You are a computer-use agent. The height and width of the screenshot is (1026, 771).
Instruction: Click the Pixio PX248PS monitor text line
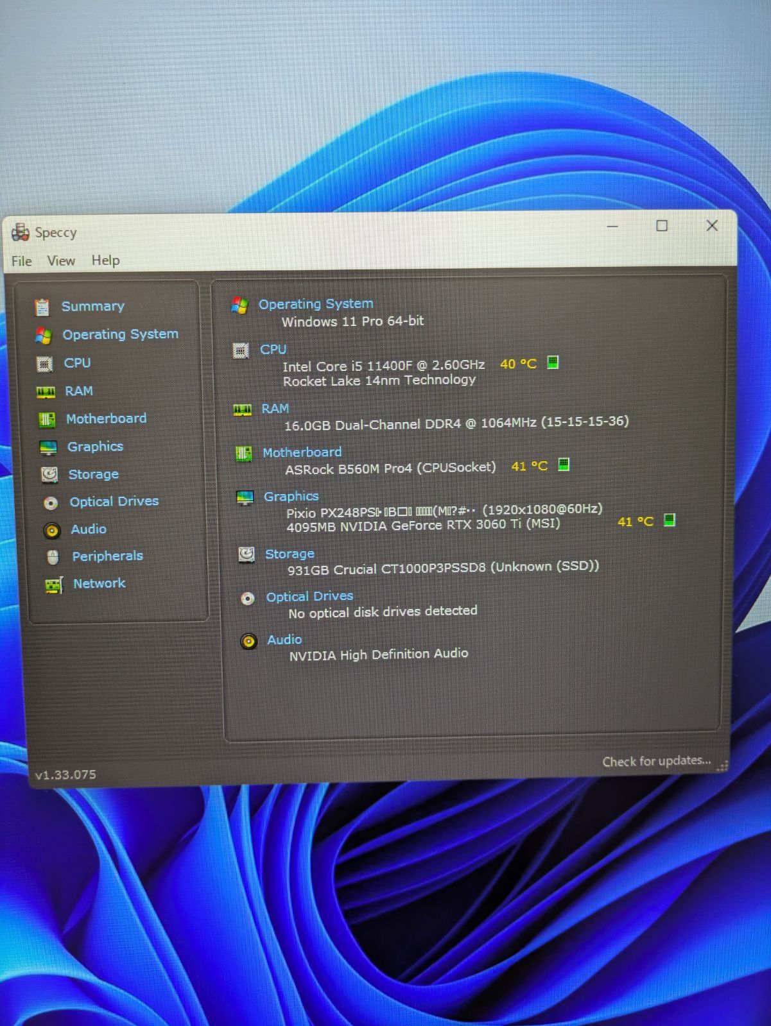444,511
